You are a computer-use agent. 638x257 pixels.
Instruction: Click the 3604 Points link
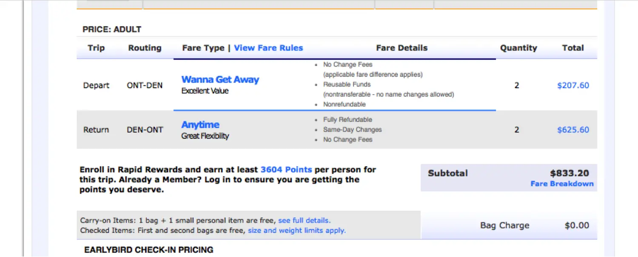(x=286, y=170)
